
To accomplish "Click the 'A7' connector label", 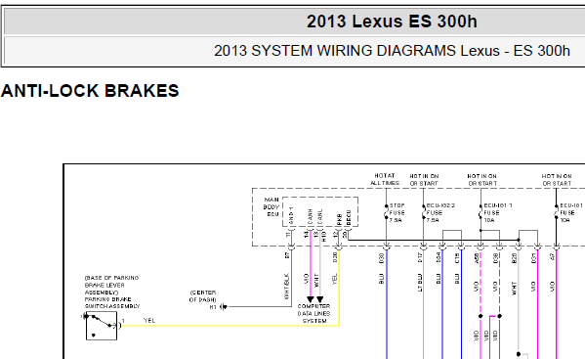I will (x=553, y=256).
